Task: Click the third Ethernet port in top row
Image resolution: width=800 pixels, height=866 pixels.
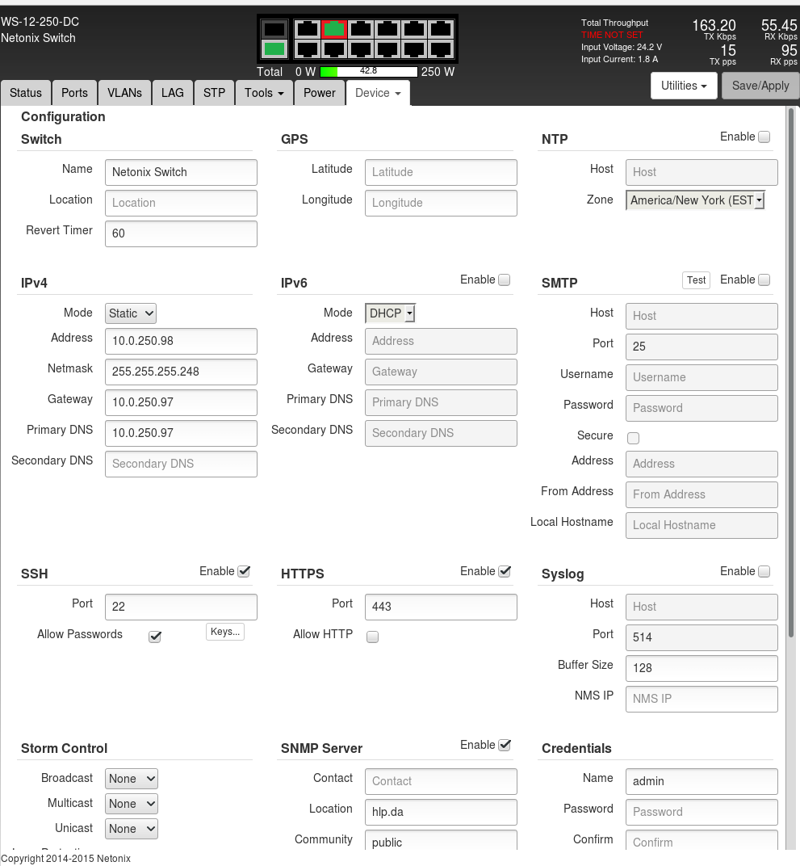Action: [360, 29]
